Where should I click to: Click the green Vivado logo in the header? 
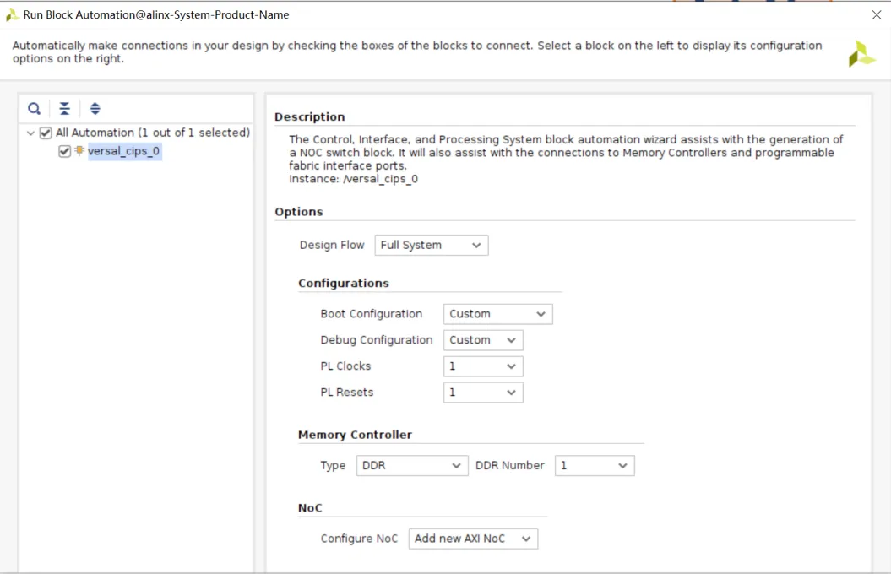click(x=861, y=53)
